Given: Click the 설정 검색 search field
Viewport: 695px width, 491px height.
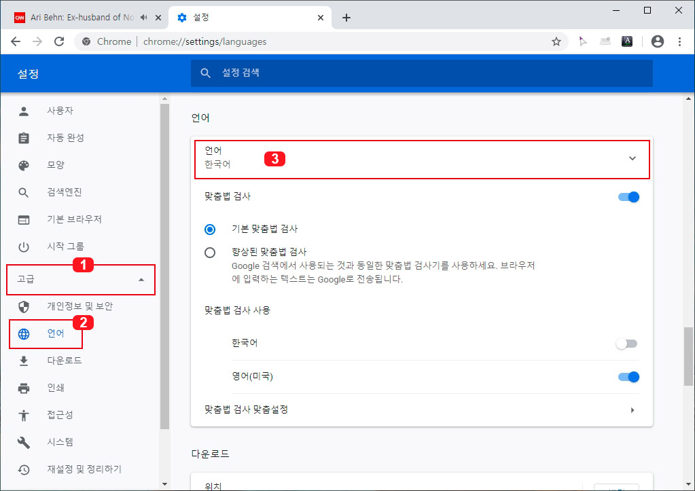Looking at the screenshot, I should coord(421,73).
